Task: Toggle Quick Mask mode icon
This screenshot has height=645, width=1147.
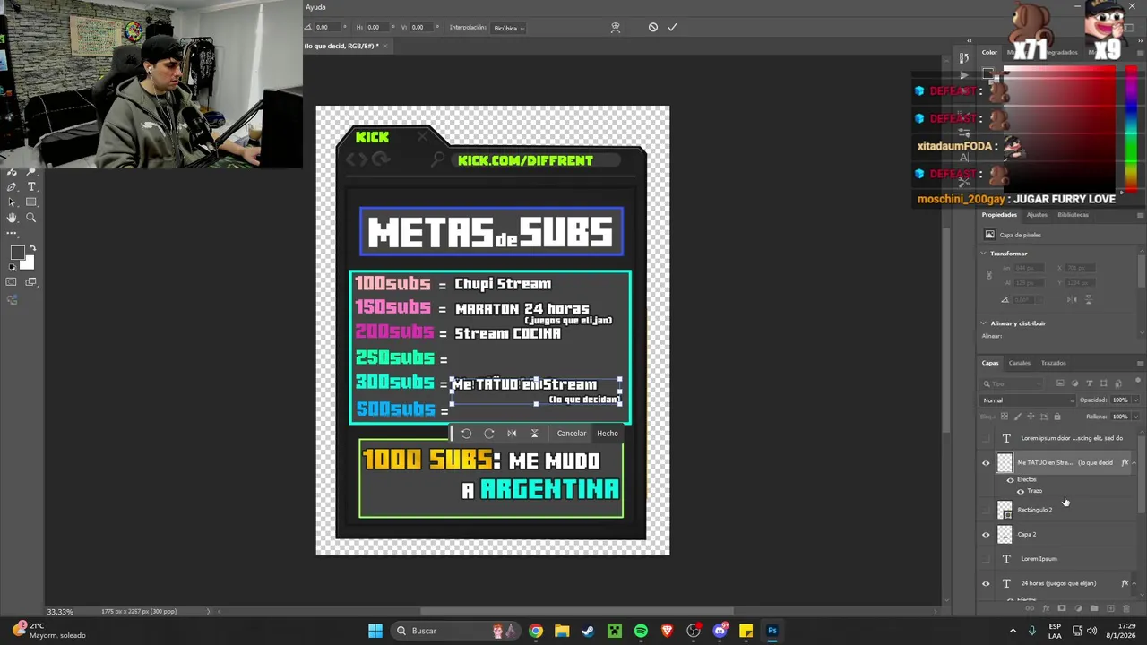Action: click(12, 282)
